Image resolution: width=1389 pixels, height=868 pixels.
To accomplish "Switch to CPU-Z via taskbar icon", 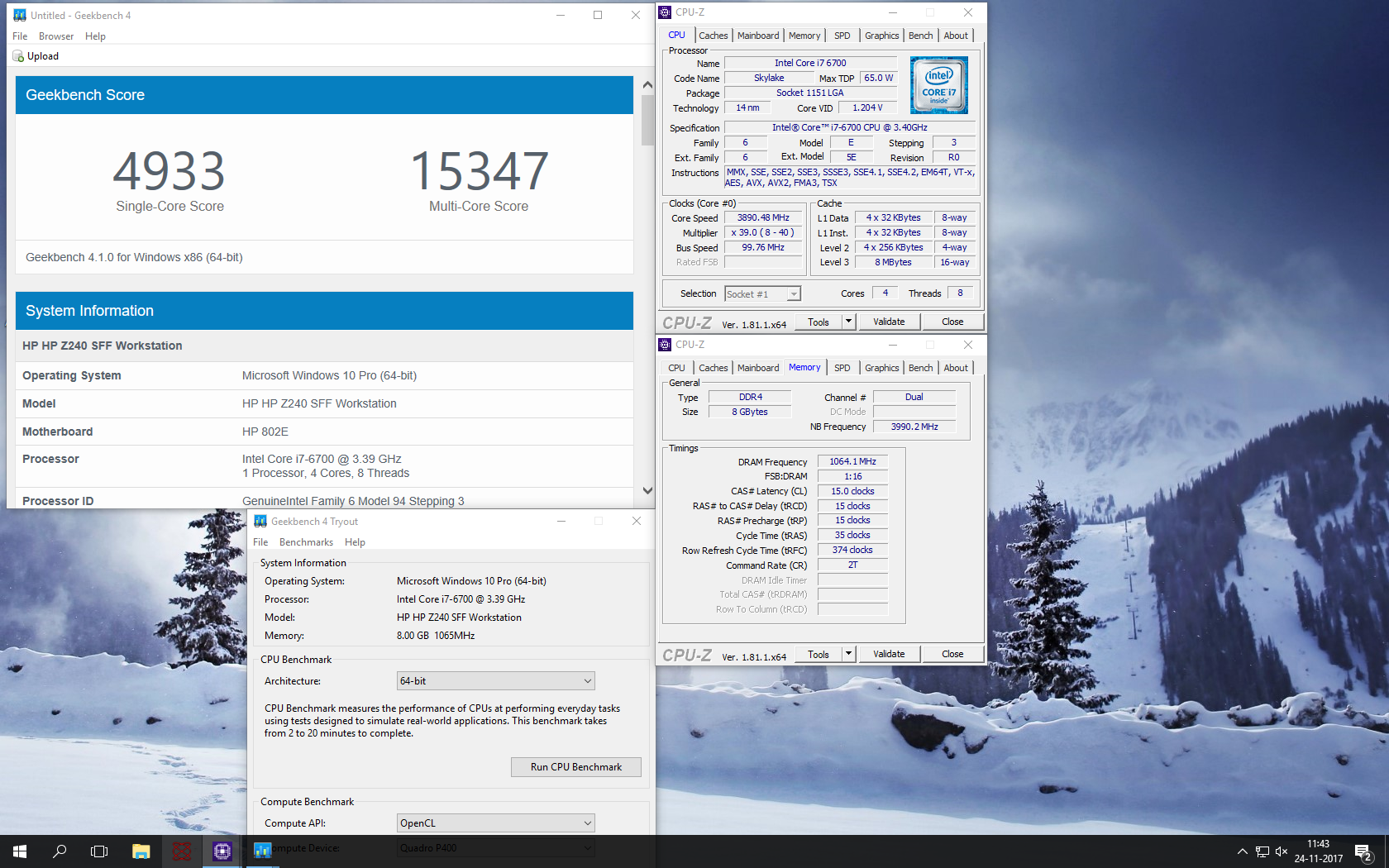I will click(222, 851).
